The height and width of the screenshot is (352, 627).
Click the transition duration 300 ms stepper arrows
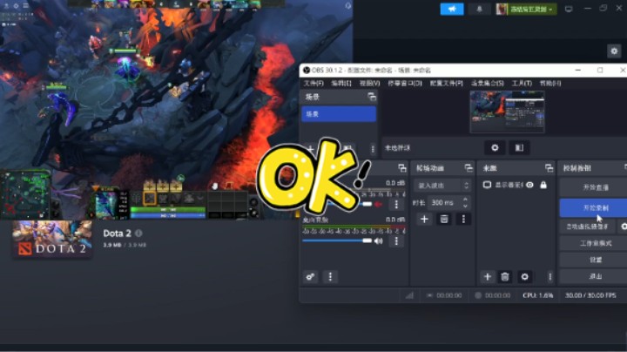(x=465, y=203)
